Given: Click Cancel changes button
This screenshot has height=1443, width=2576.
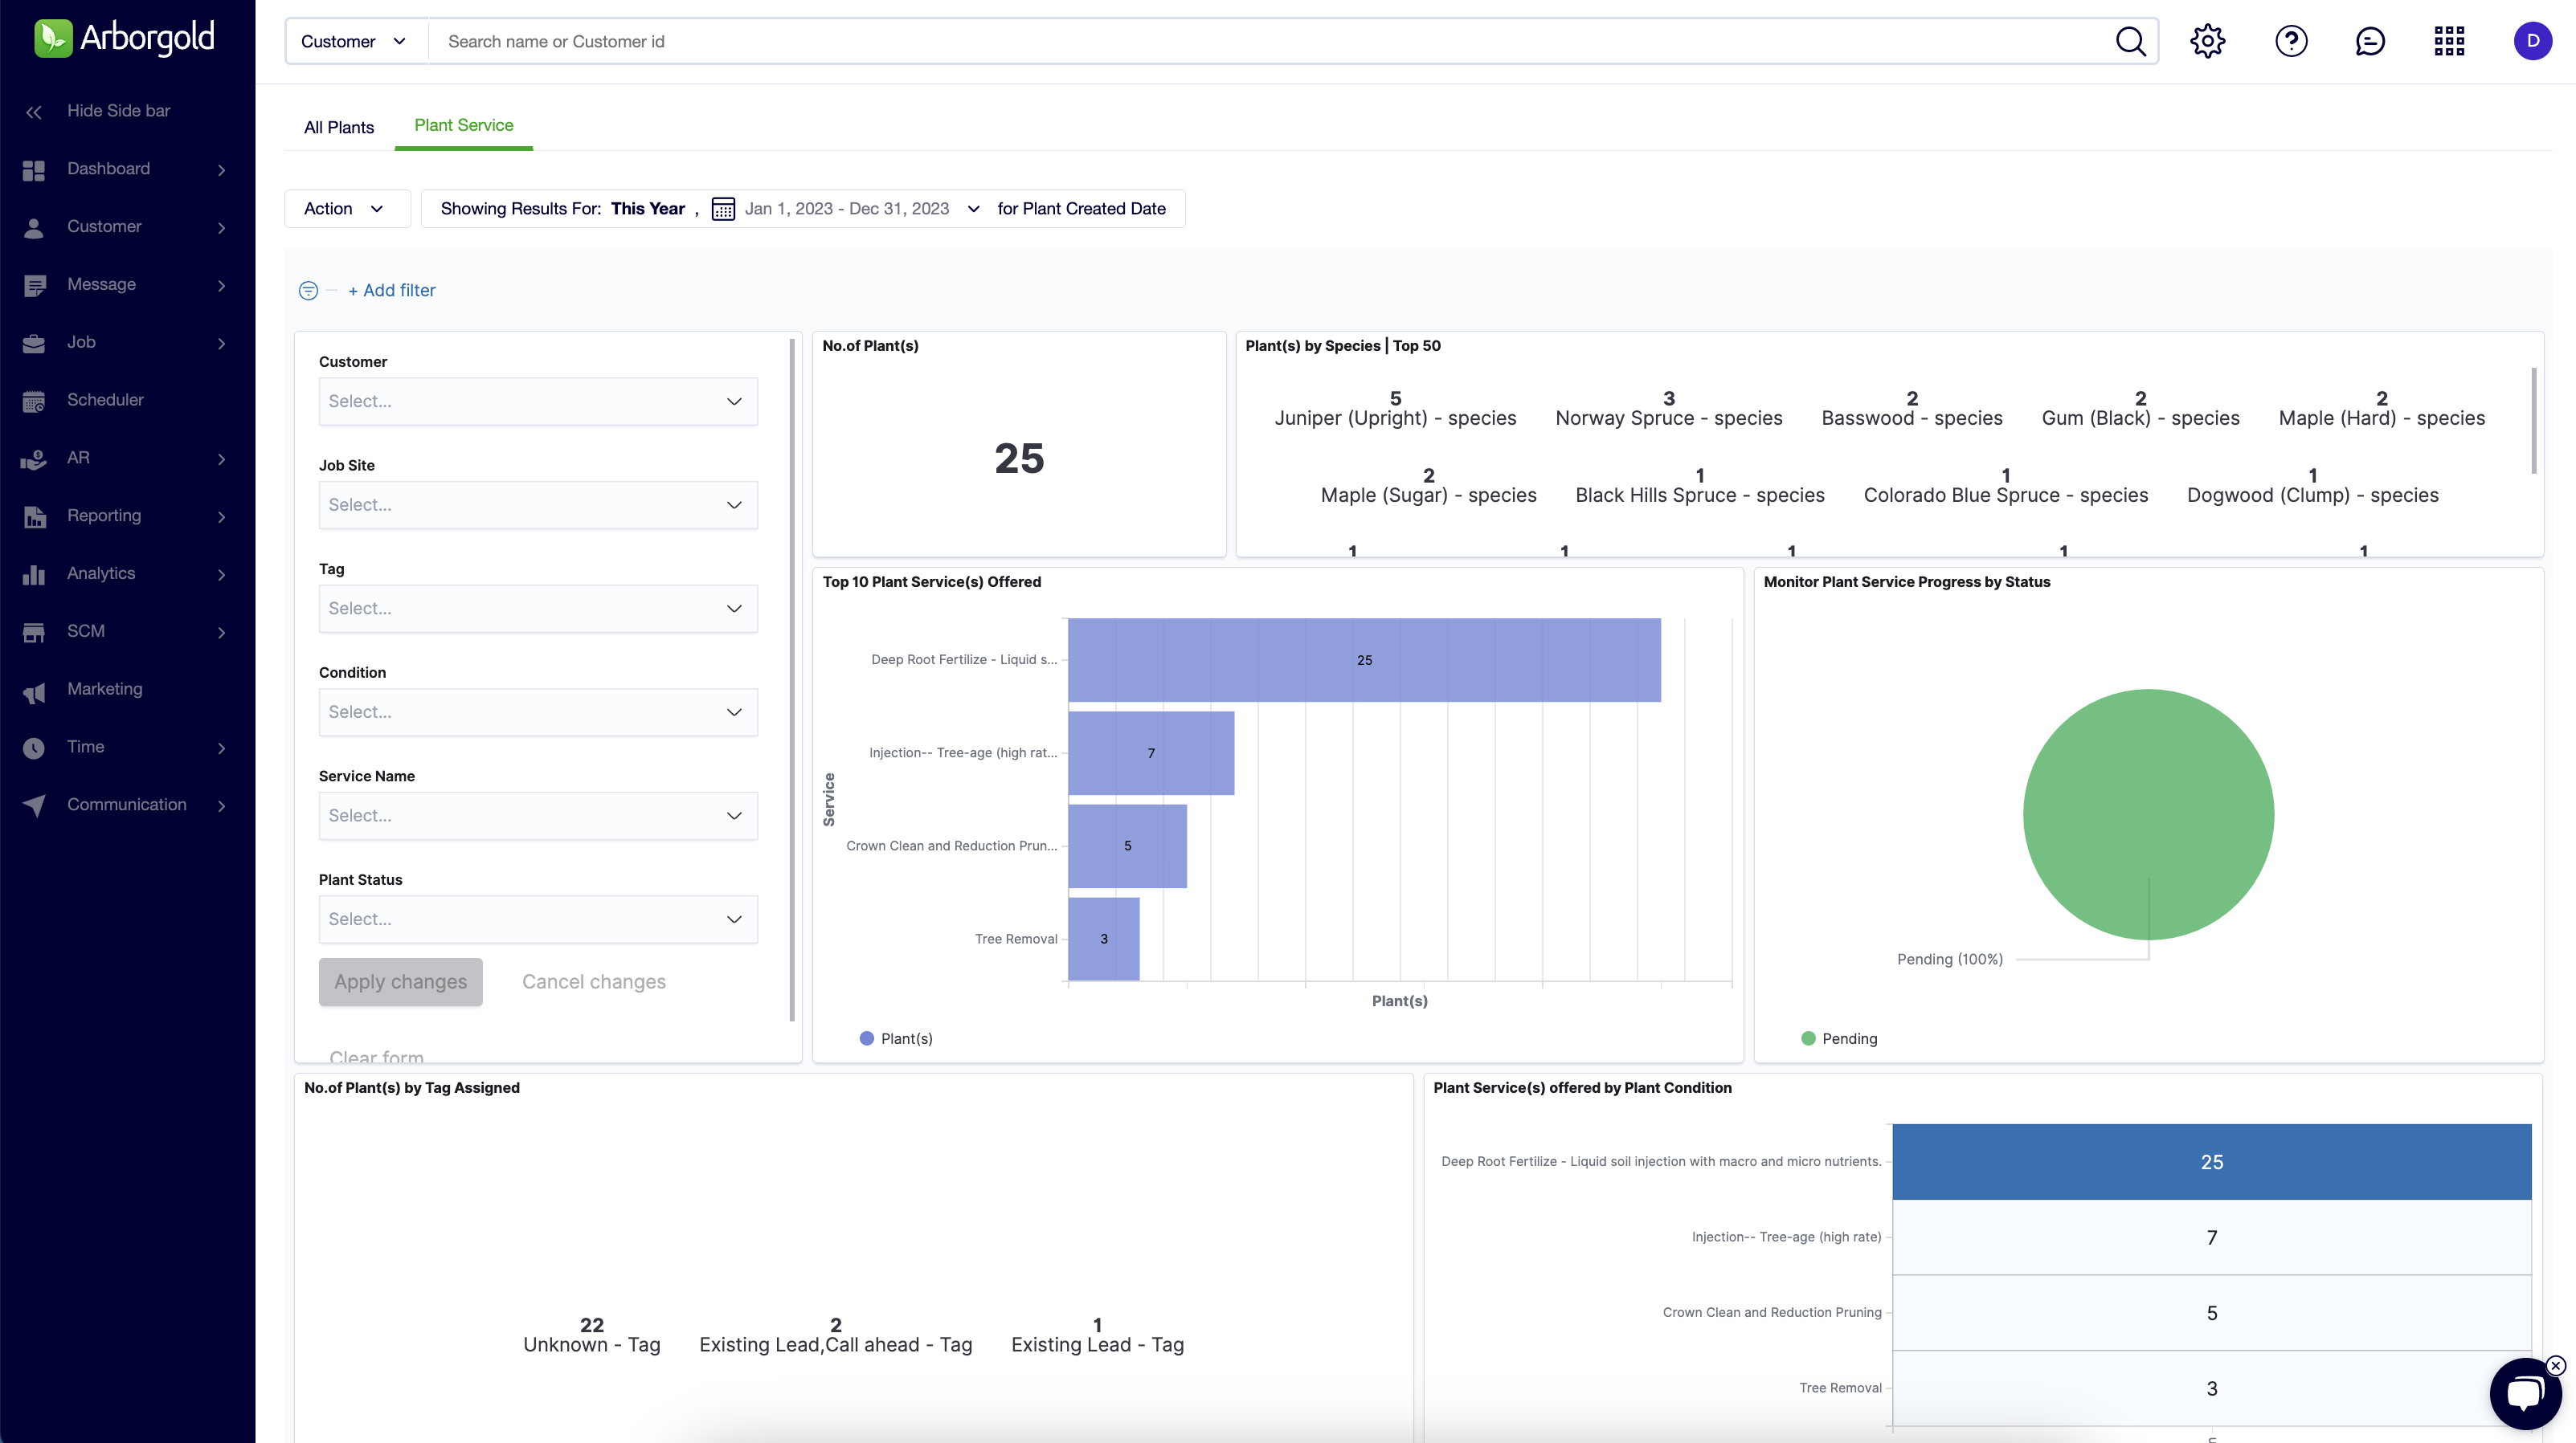Looking at the screenshot, I should [x=593, y=981].
